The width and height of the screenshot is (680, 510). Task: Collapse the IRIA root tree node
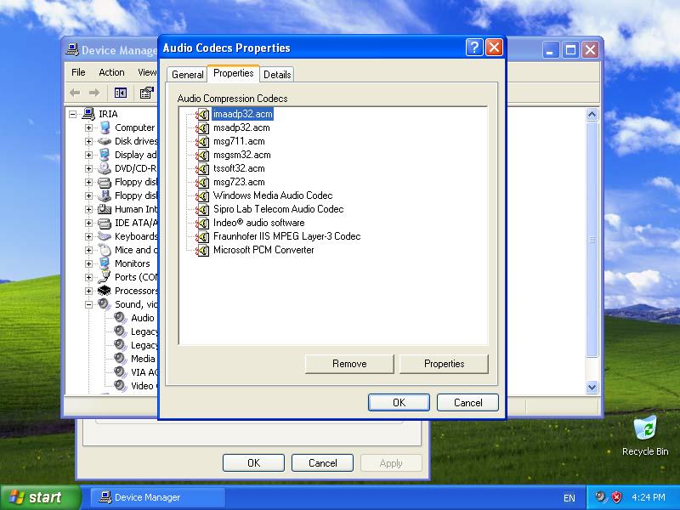pyautogui.click(x=73, y=114)
